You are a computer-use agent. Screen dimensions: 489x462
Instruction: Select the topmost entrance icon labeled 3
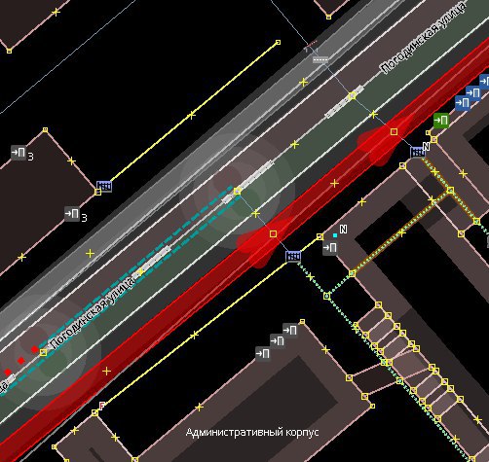19,153
